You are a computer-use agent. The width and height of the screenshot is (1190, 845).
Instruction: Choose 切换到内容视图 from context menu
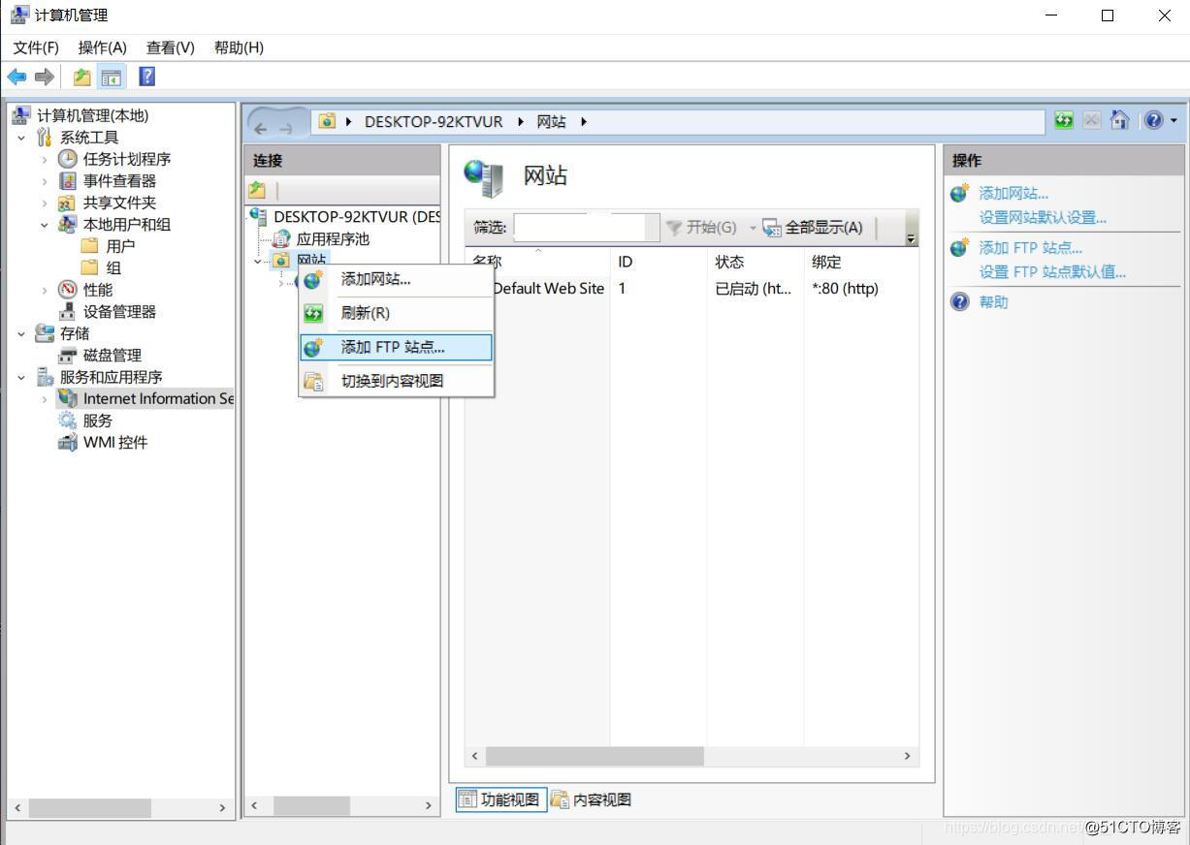pos(396,381)
